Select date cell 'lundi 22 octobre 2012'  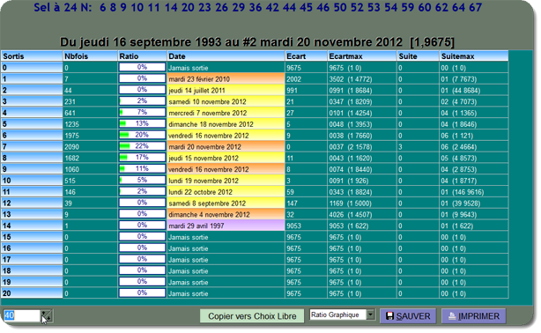pyautogui.click(x=226, y=192)
